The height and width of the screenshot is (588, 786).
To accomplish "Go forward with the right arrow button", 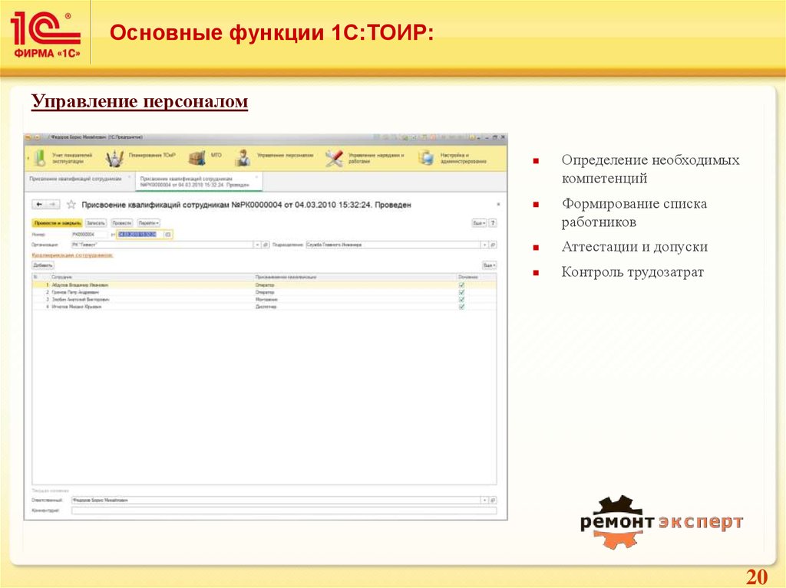I will click(x=53, y=205).
